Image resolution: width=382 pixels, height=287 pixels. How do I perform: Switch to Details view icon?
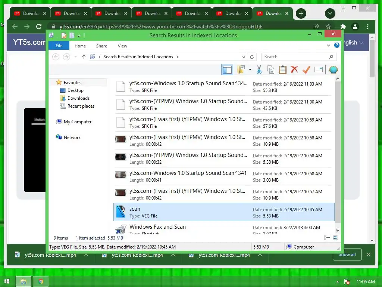pyautogui.click(x=327, y=238)
